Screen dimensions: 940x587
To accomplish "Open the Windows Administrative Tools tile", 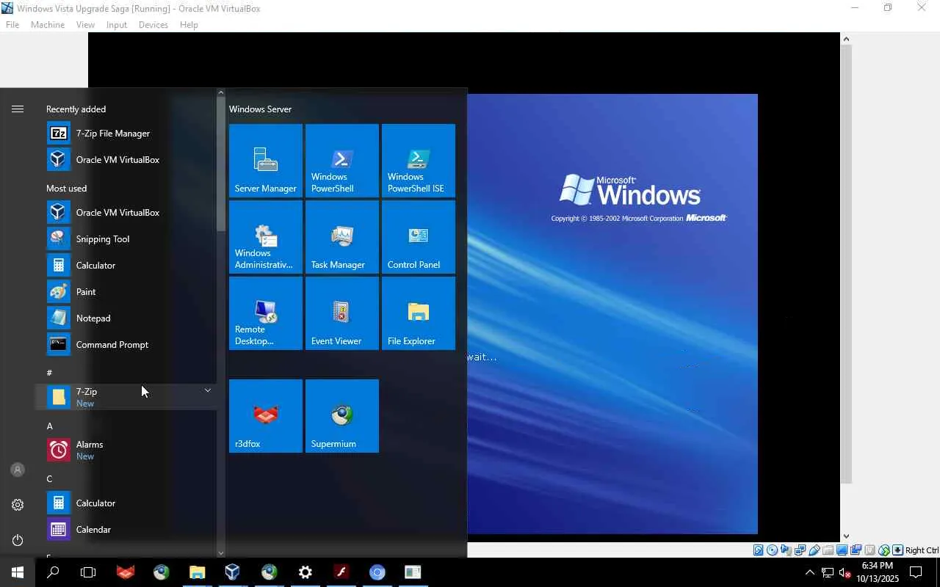I will (x=266, y=237).
